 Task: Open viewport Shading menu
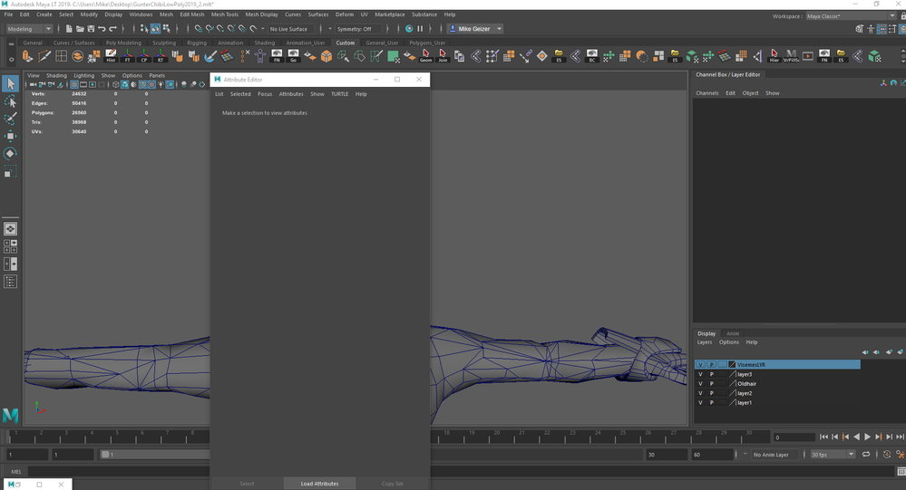click(x=56, y=75)
